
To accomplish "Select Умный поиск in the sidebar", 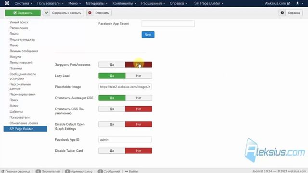I will point(19,22).
